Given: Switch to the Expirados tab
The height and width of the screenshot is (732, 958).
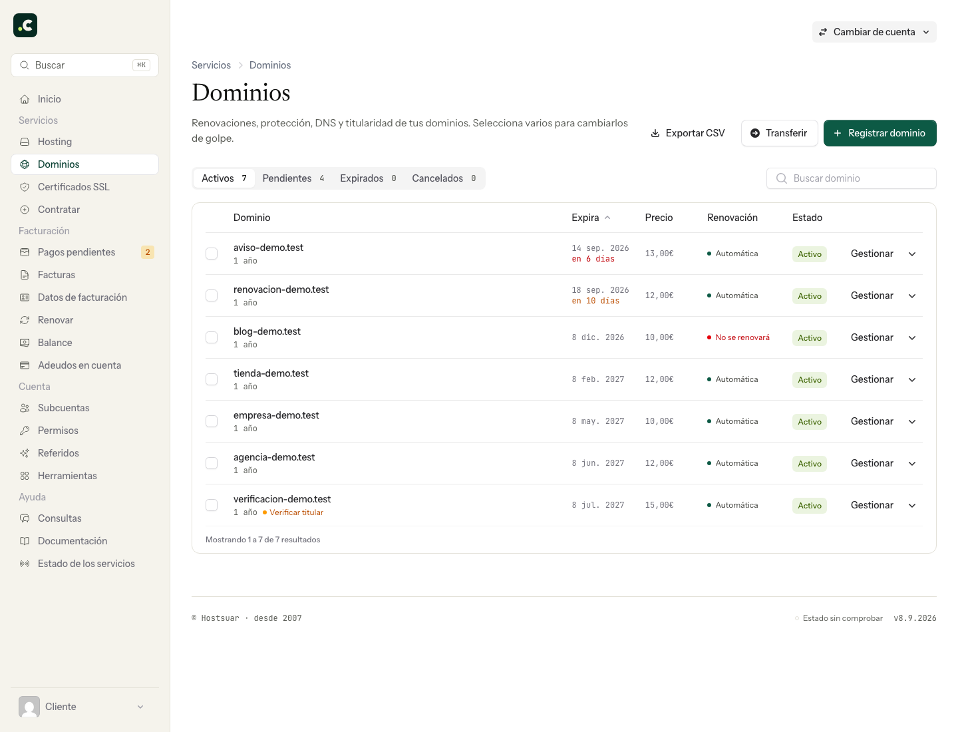Looking at the screenshot, I should pyautogui.click(x=368, y=178).
